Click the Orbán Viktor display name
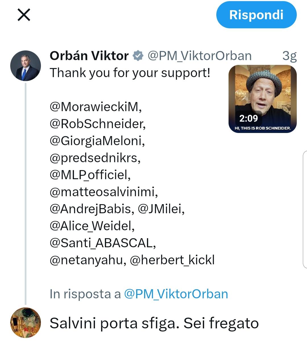The width and height of the screenshot is (307, 361). point(89,56)
